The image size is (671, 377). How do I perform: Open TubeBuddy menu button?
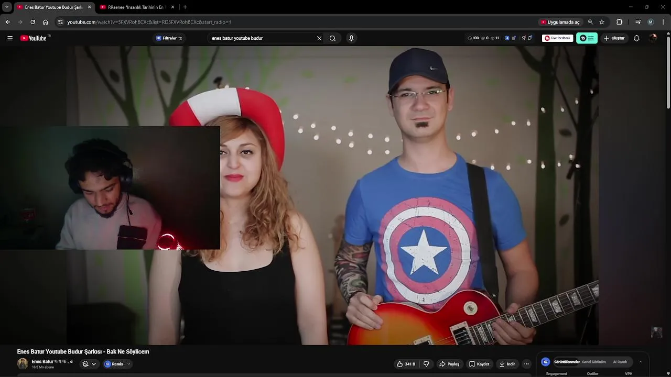pos(587,38)
